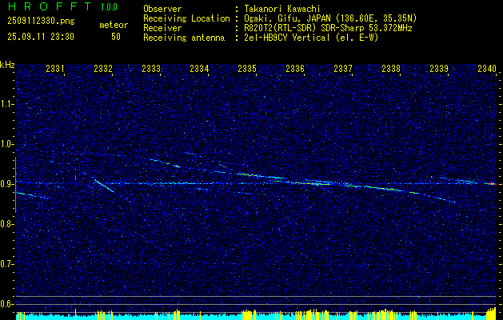Click the 2332 time marker

(103, 68)
